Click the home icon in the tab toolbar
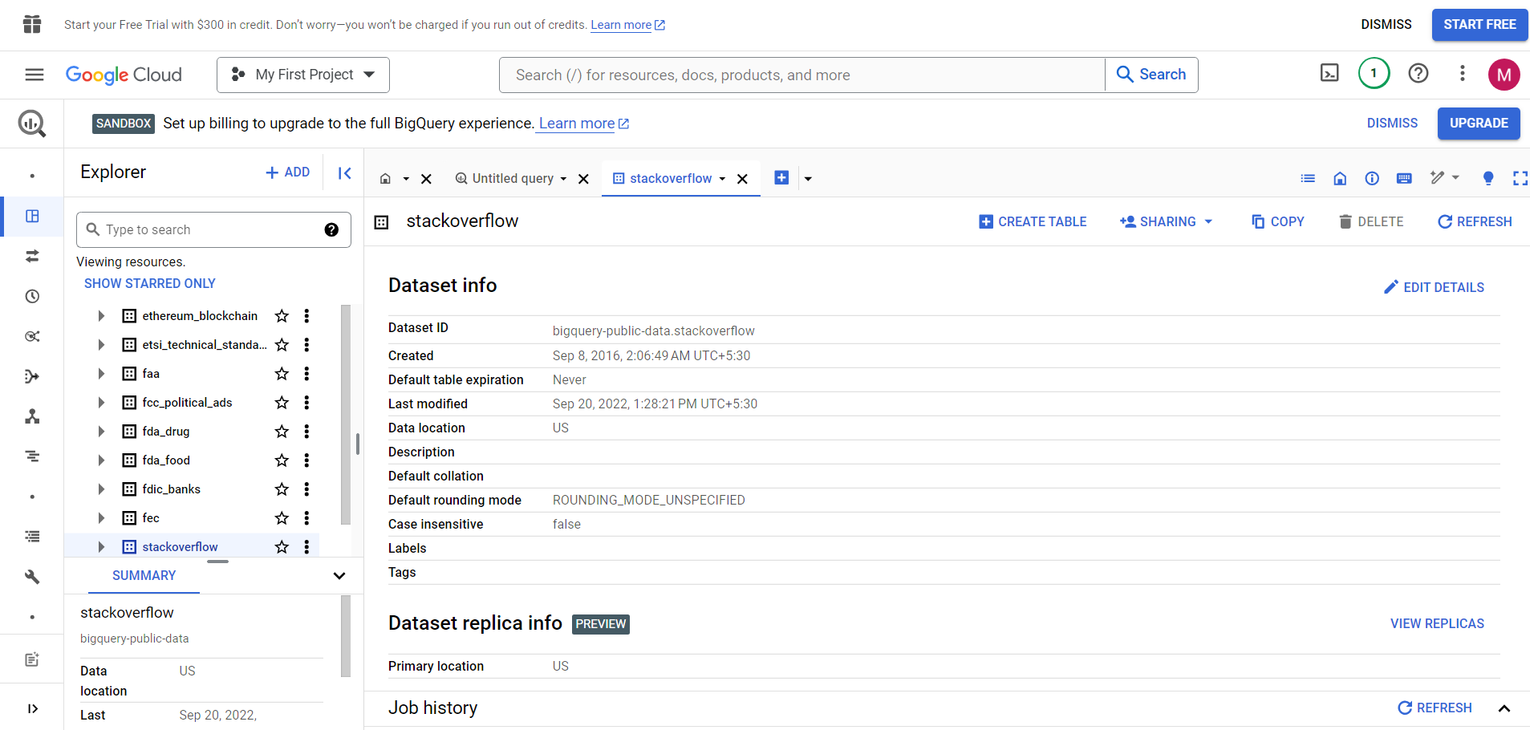1530x730 pixels. (1339, 178)
